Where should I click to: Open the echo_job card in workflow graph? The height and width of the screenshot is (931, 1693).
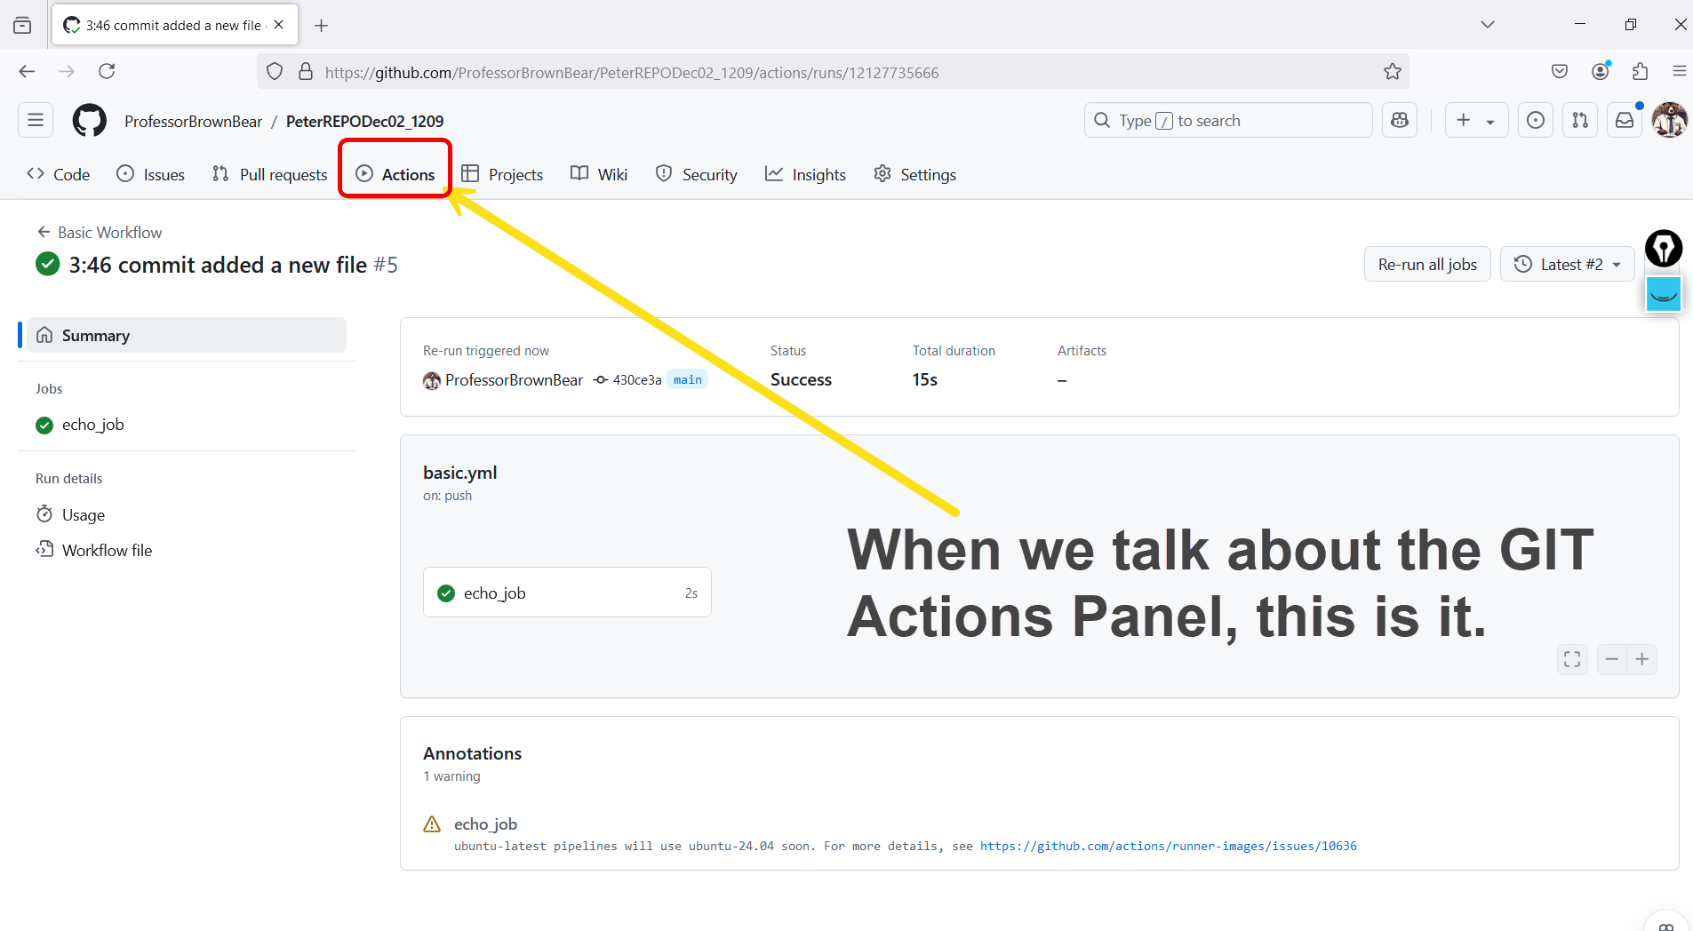pos(567,593)
